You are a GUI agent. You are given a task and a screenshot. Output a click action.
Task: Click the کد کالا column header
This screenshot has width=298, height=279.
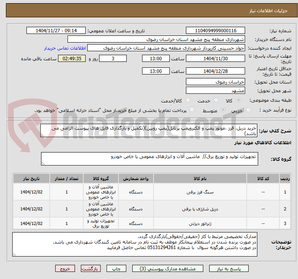click(x=263, y=179)
